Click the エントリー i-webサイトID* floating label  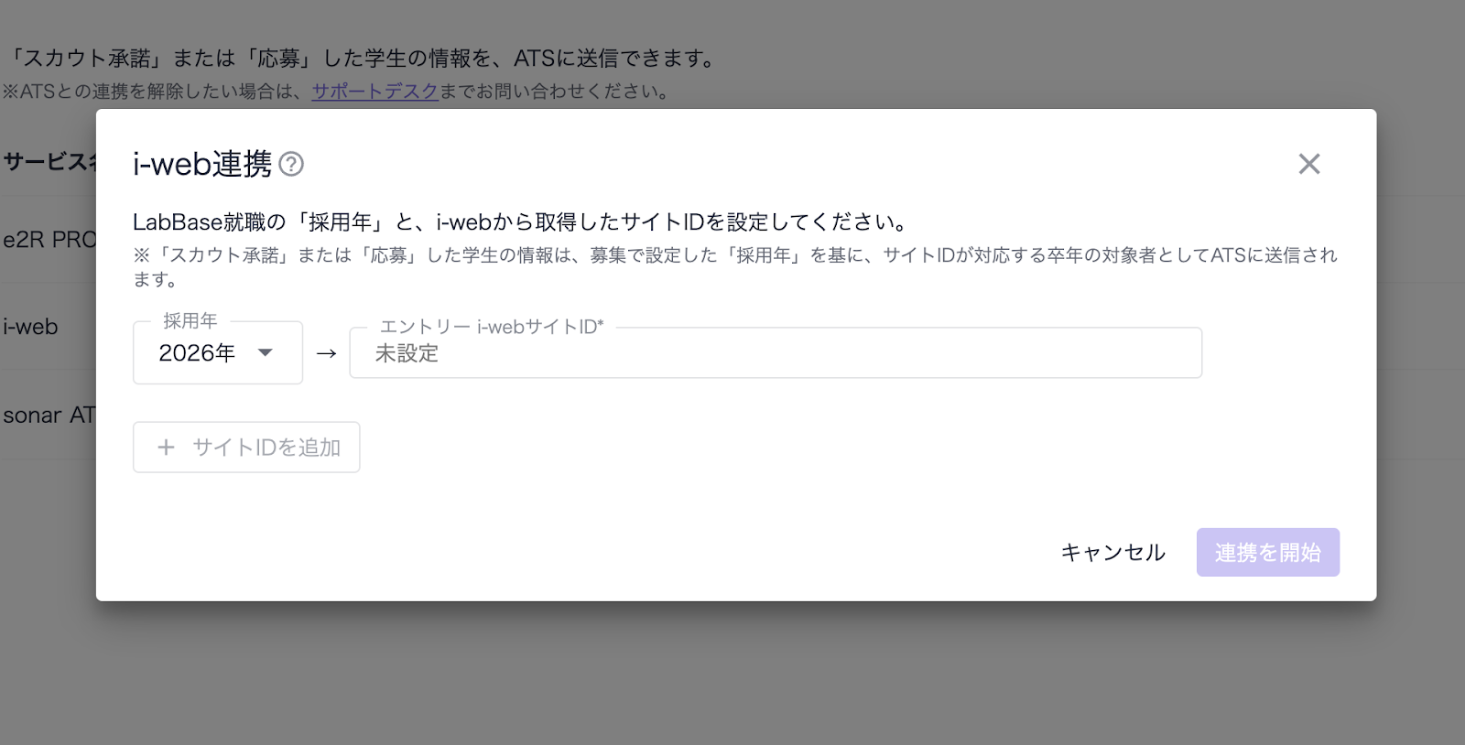click(491, 327)
